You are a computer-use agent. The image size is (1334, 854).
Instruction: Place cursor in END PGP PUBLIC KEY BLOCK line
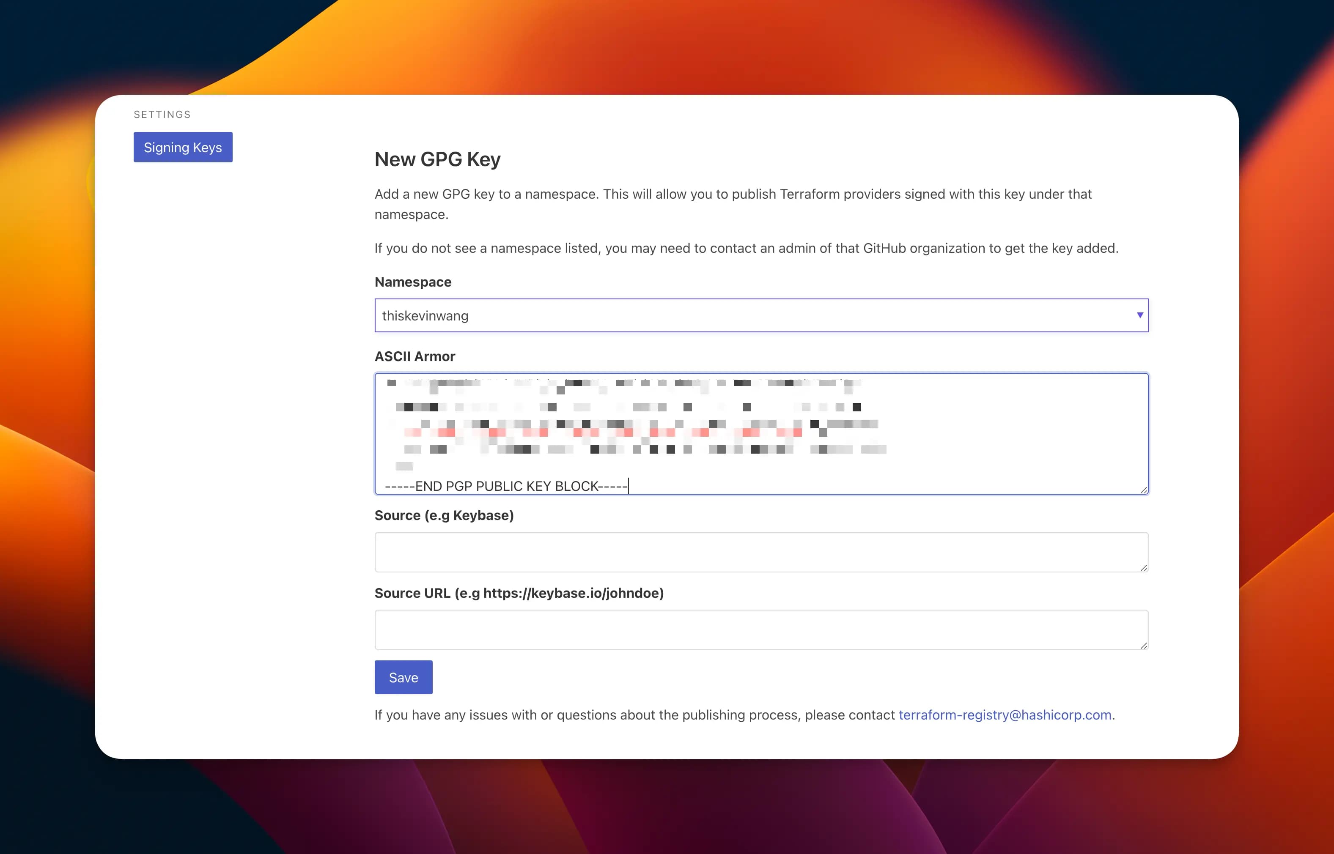click(x=506, y=486)
